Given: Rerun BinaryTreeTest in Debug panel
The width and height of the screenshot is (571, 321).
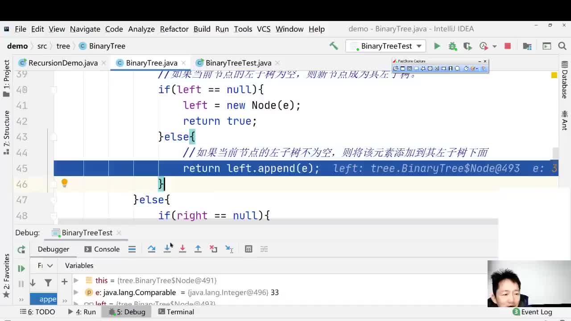Looking at the screenshot, I should pyautogui.click(x=21, y=250).
